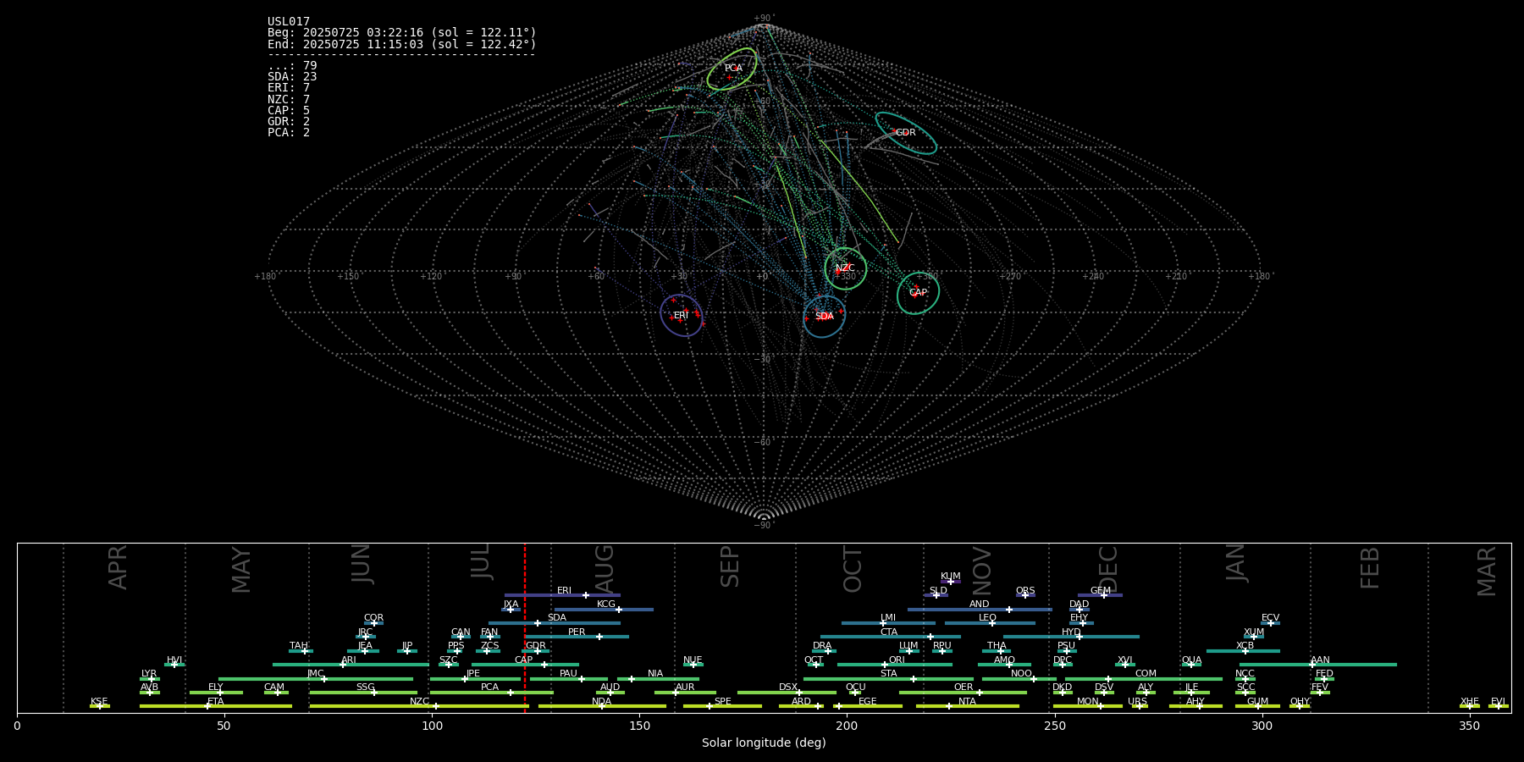Select the CAP radiant circle on the sky map
Image resolution: width=1524 pixels, height=762 pixels.
pyautogui.click(x=918, y=293)
